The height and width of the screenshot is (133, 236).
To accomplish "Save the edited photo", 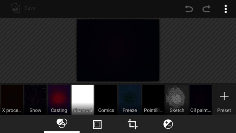I will (x=30, y=8).
